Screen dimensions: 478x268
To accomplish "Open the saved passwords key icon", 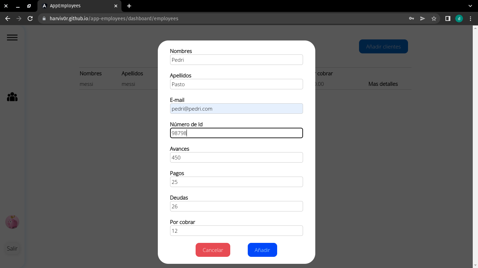I will (x=412, y=18).
